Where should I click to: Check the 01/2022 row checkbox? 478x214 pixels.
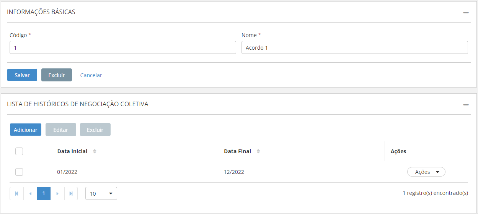[x=19, y=172]
